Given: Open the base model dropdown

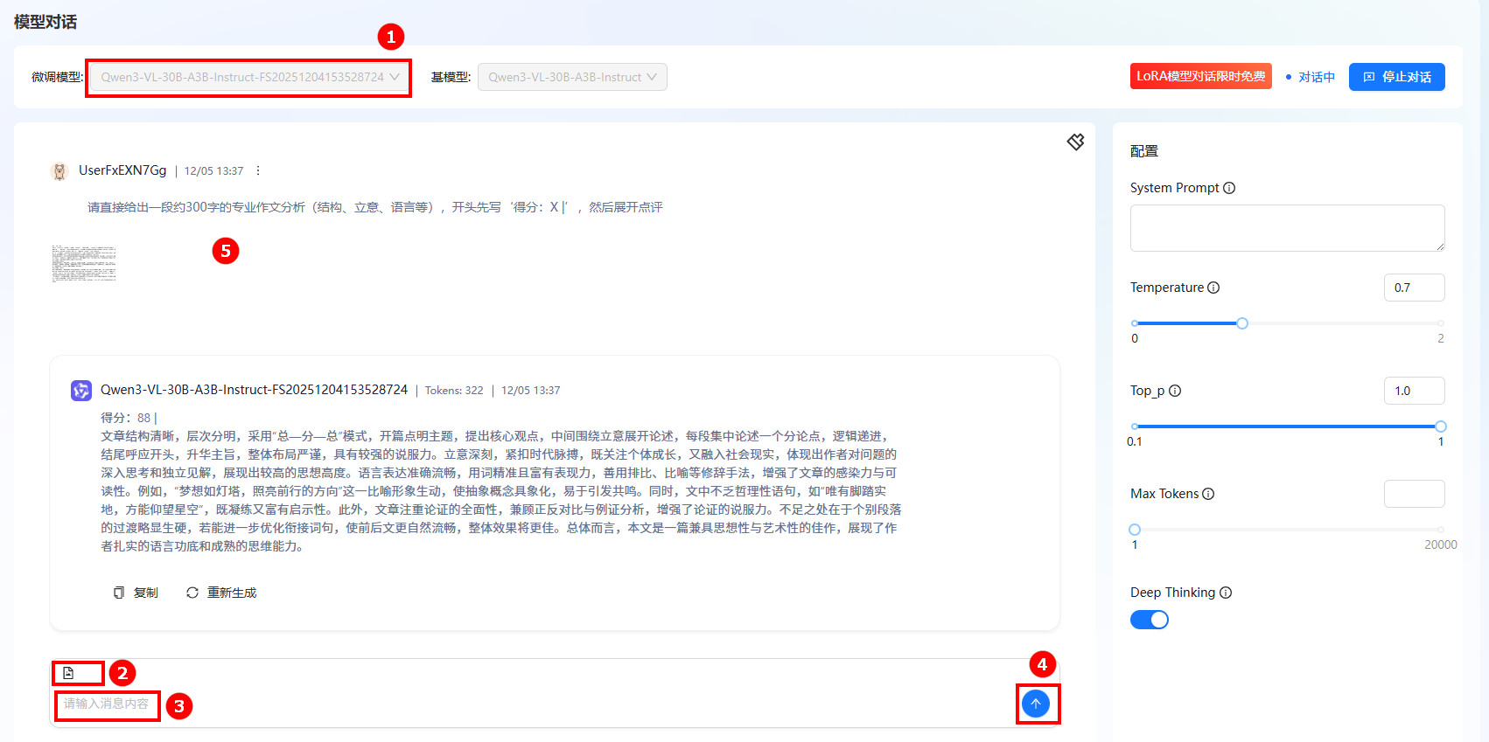Looking at the screenshot, I should click(x=572, y=77).
